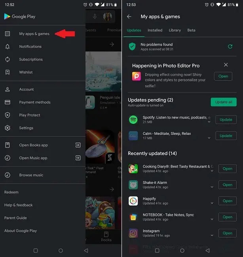Switch to the Installed tab
Image resolution: width=243 pixels, height=257 pixels.
pyautogui.click(x=155, y=30)
